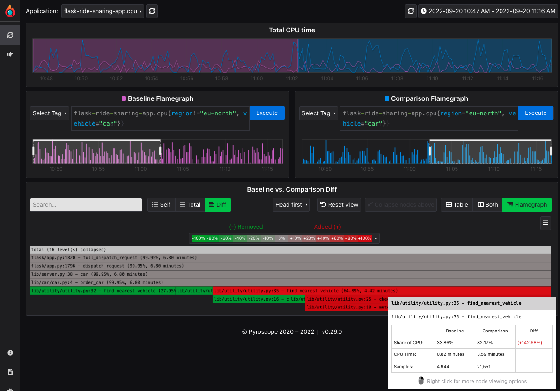The width and height of the screenshot is (560, 391).
Task: Select the total (16 levels collapsed) bar
Action: [x=290, y=250]
